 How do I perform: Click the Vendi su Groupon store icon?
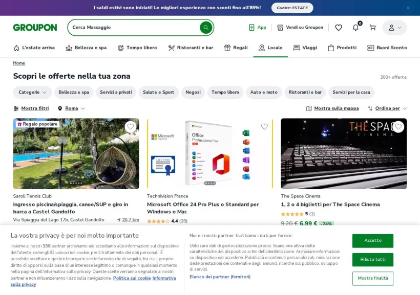[280, 28]
